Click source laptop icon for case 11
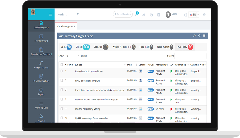Screen dimensions: 240x138 140,109
